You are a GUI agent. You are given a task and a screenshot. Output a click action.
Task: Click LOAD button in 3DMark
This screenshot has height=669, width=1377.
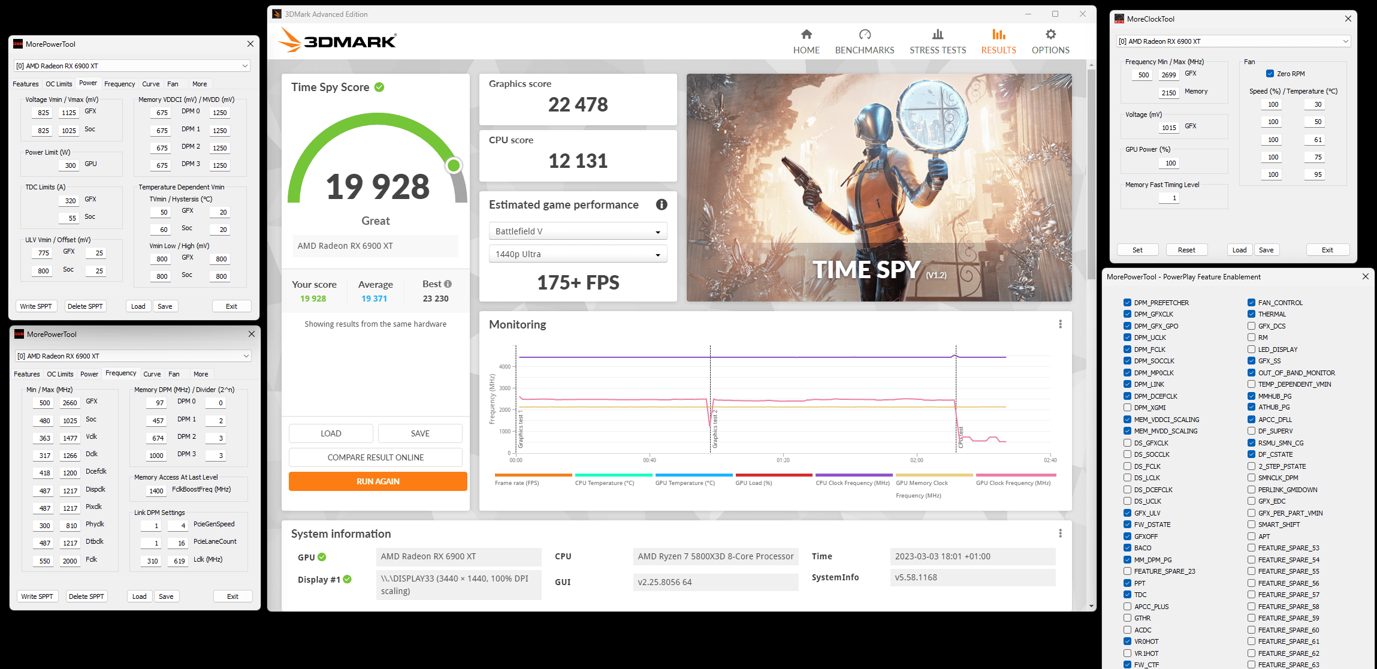[331, 433]
